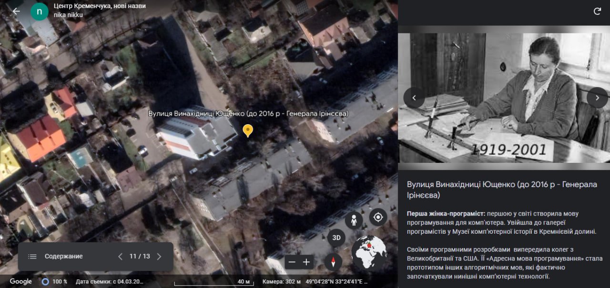This screenshot has height=288, width=610.
Task: Show the next photo in the carousel
Action: [x=597, y=98]
